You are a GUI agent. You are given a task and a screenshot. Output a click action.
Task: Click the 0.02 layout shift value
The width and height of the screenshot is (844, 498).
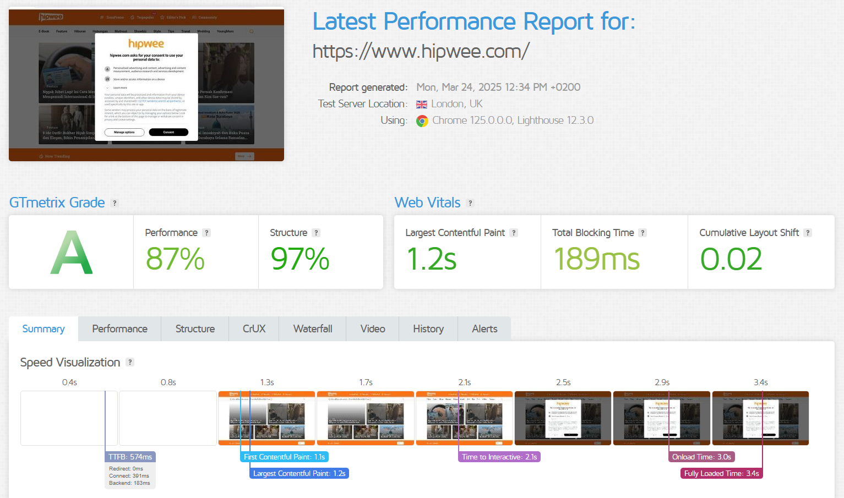731,259
